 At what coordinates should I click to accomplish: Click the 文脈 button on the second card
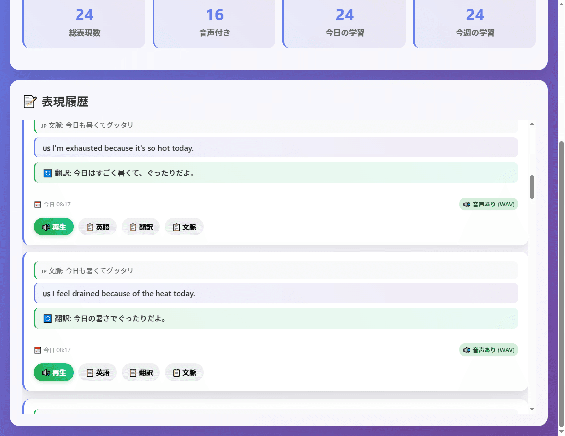tap(184, 372)
